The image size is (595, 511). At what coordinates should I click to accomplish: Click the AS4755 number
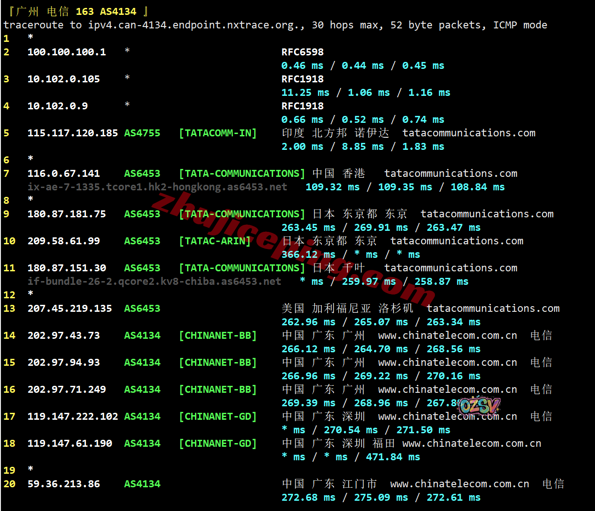142,133
